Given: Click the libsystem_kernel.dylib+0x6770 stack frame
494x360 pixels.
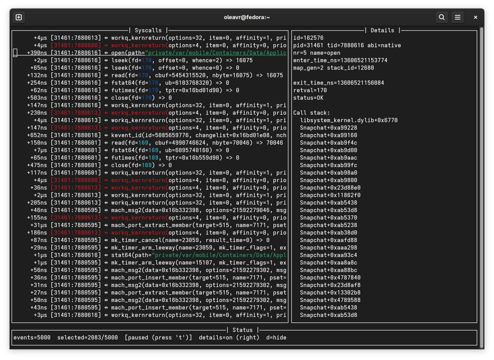Looking at the screenshot, I should tap(348, 120).
